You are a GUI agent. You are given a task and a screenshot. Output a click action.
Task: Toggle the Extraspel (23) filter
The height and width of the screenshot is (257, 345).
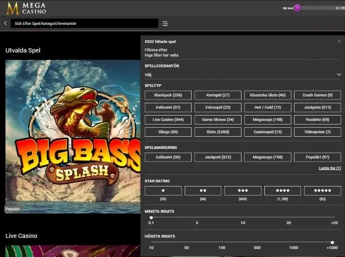[218, 108]
